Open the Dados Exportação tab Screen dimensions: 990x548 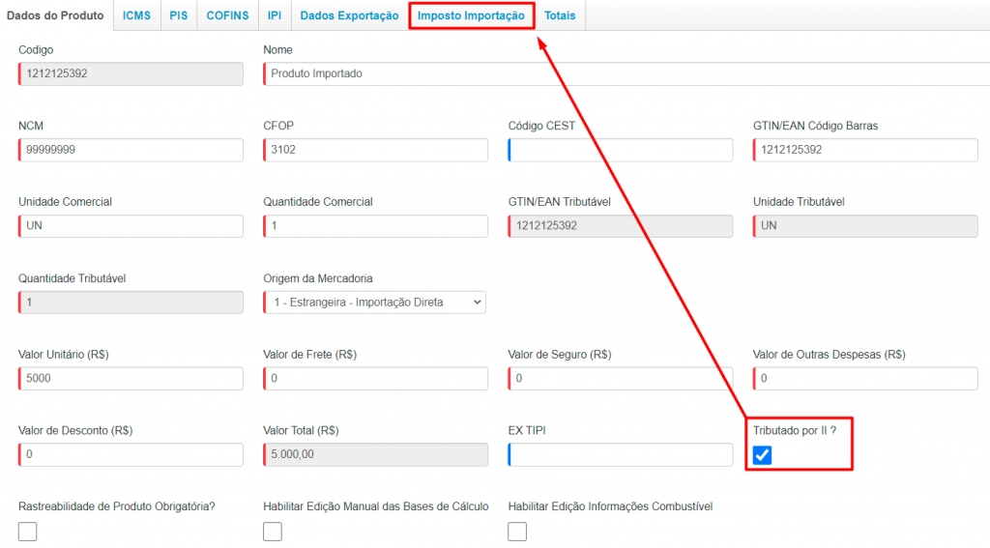pyautogui.click(x=349, y=15)
